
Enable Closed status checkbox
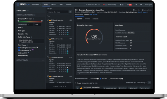click(19, 53)
